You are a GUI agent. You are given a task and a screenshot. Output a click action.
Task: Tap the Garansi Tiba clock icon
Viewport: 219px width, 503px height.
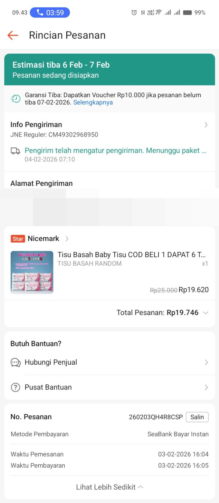15,99
